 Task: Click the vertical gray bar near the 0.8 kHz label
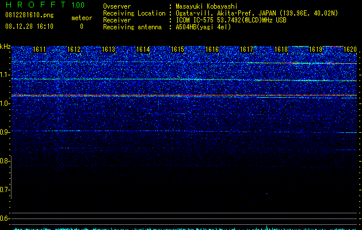[x=12, y=177]
